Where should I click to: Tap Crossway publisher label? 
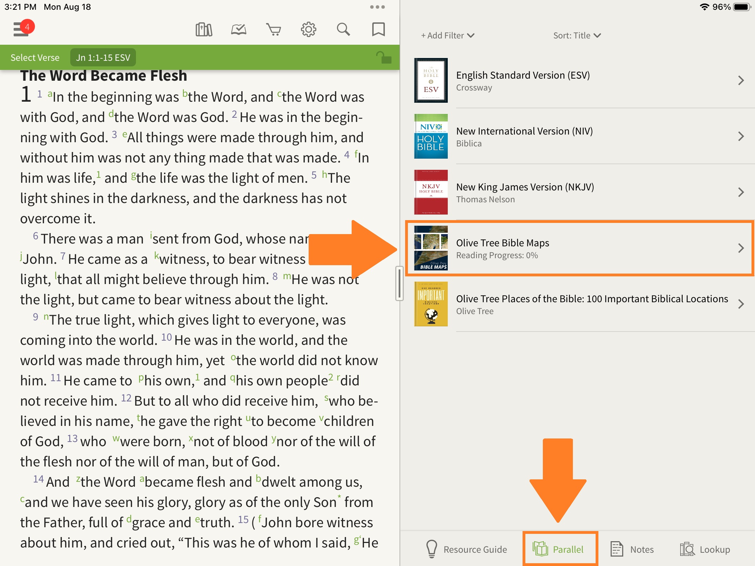click(x=474, y=88)
